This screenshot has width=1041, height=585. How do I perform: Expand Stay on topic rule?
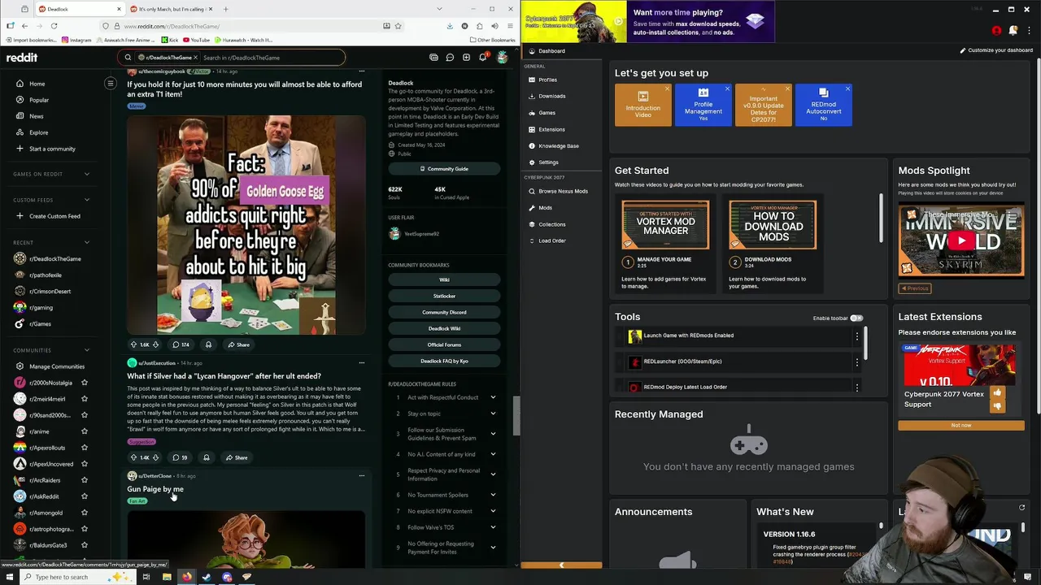click(x=493, y=414)
